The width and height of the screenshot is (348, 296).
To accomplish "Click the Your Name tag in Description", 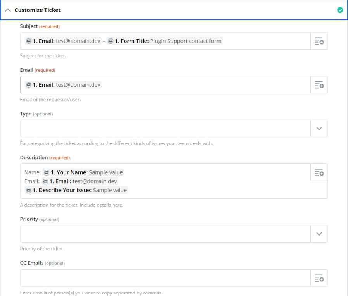I will pos(83,172).
